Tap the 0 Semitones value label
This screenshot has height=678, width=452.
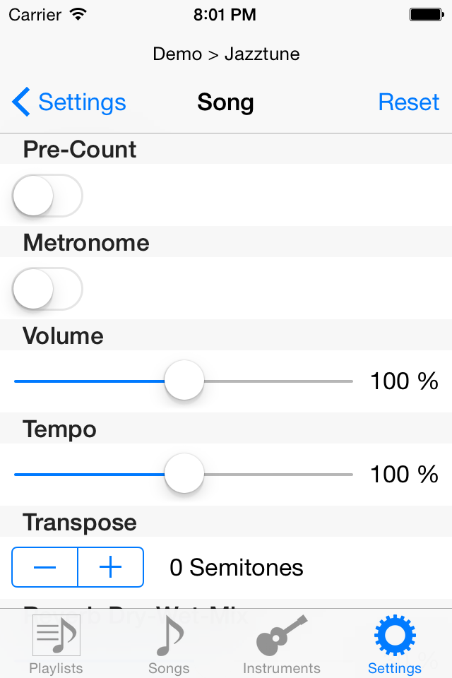(236, 567)
